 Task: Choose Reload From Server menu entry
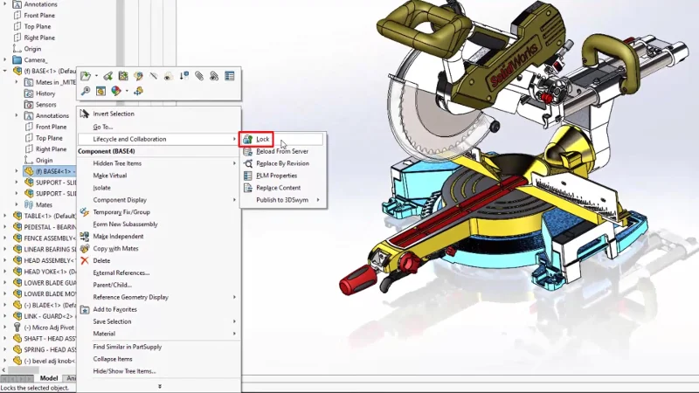pyautogui.click(x=282, y=151)
